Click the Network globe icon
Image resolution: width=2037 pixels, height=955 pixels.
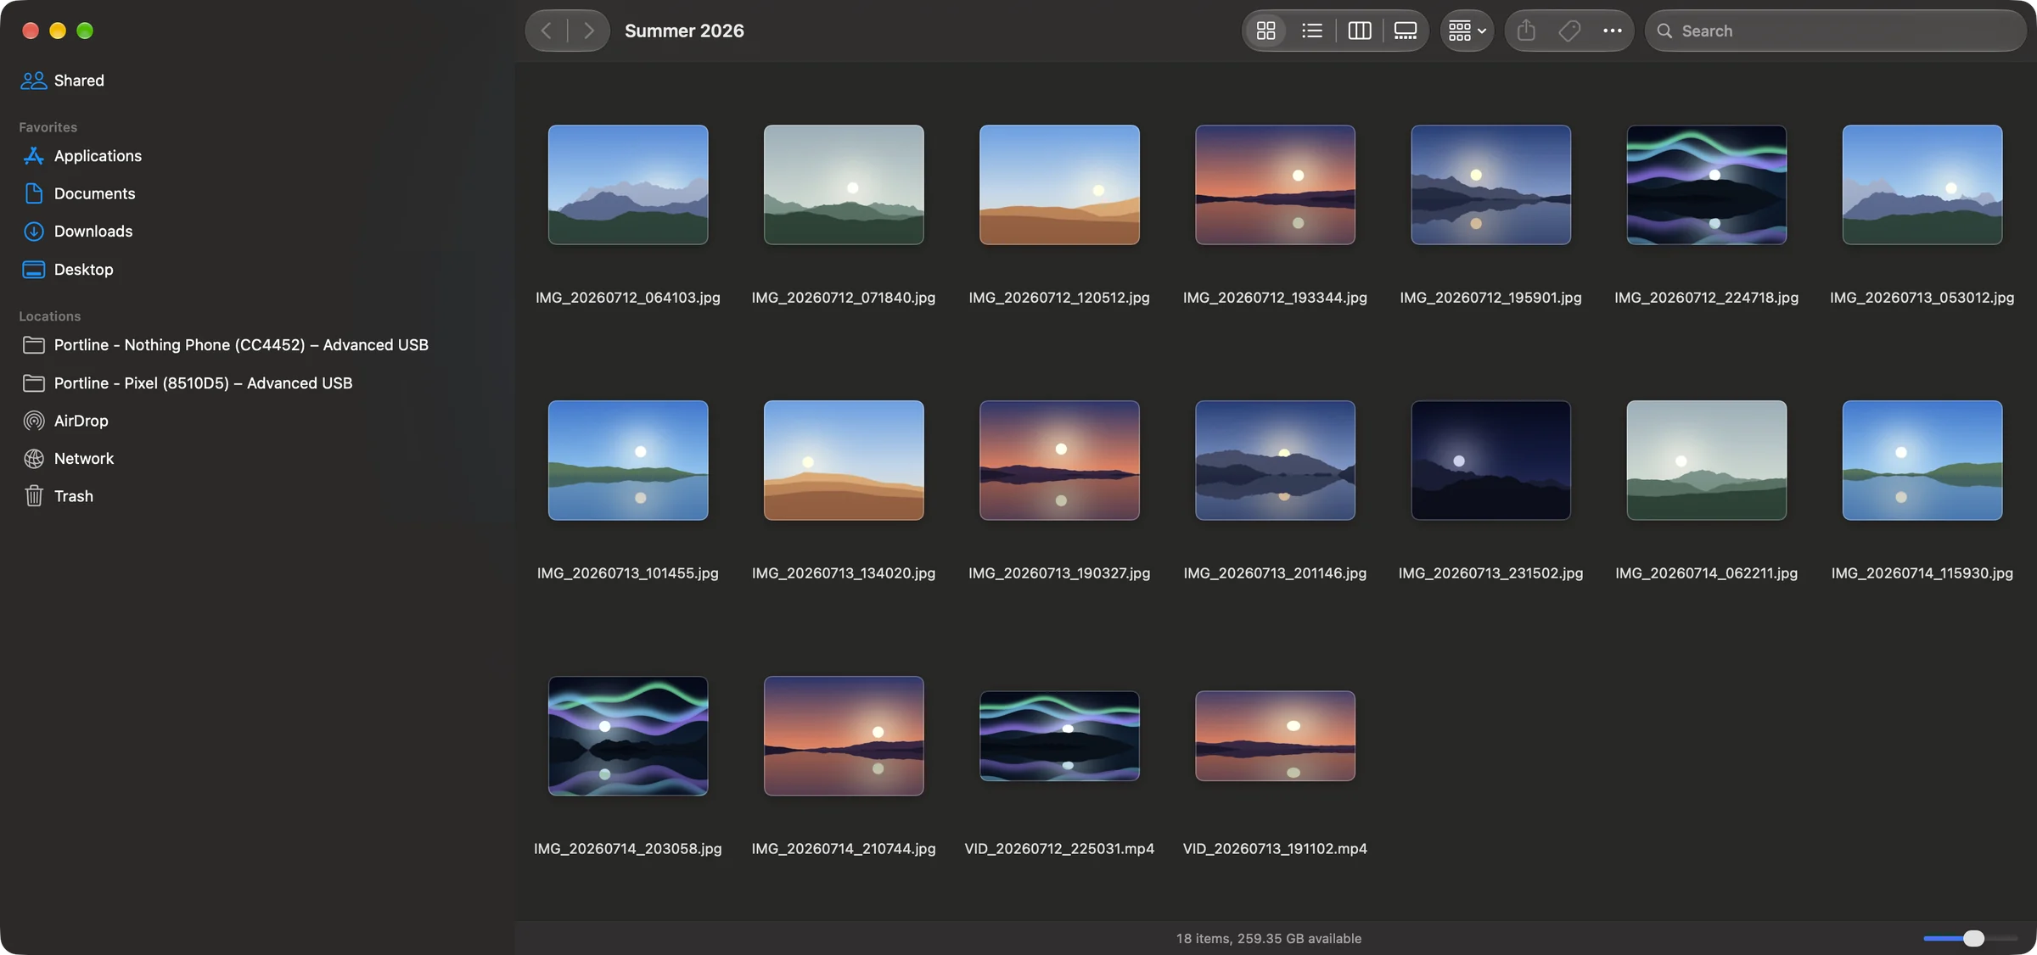(34, 459)
